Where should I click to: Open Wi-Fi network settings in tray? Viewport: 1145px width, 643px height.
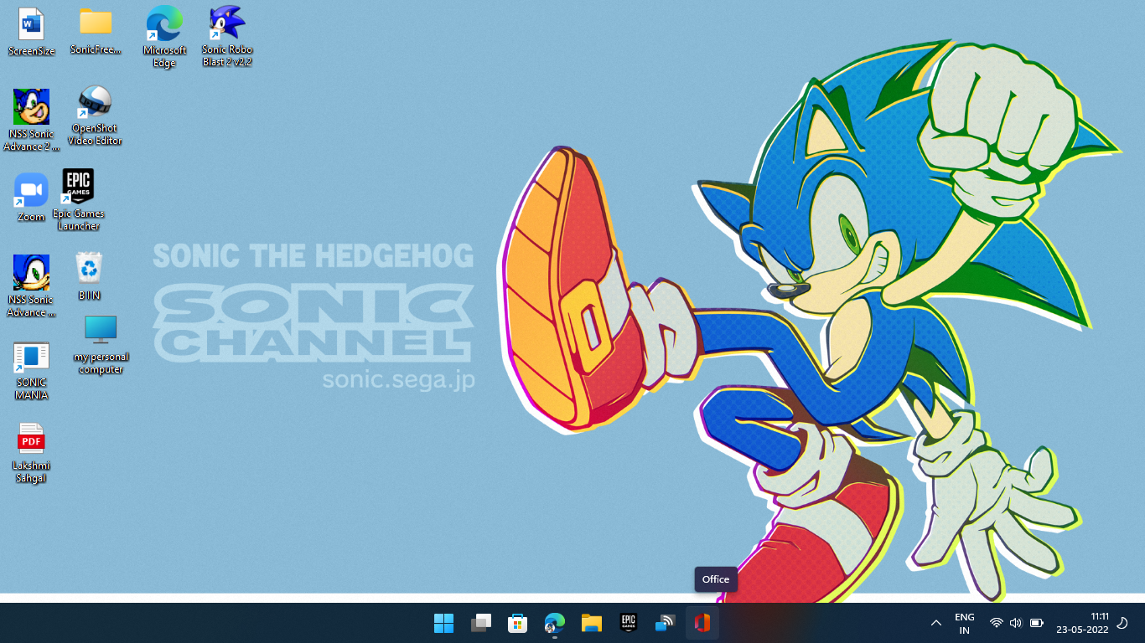coord(996,623)
